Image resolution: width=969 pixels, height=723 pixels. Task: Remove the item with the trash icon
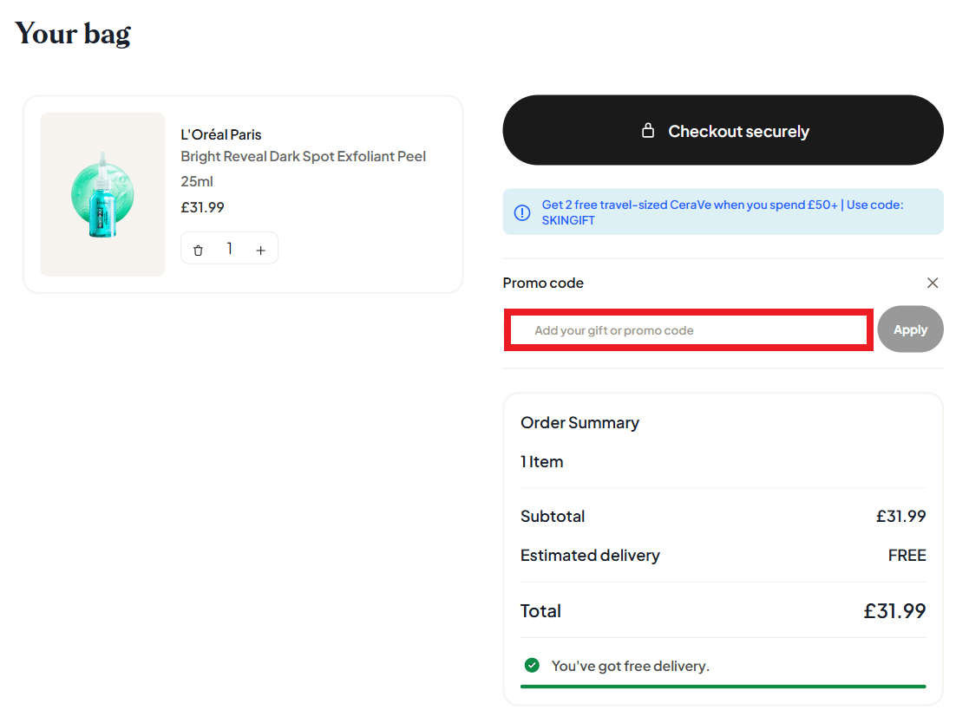[x=198, y=250]
